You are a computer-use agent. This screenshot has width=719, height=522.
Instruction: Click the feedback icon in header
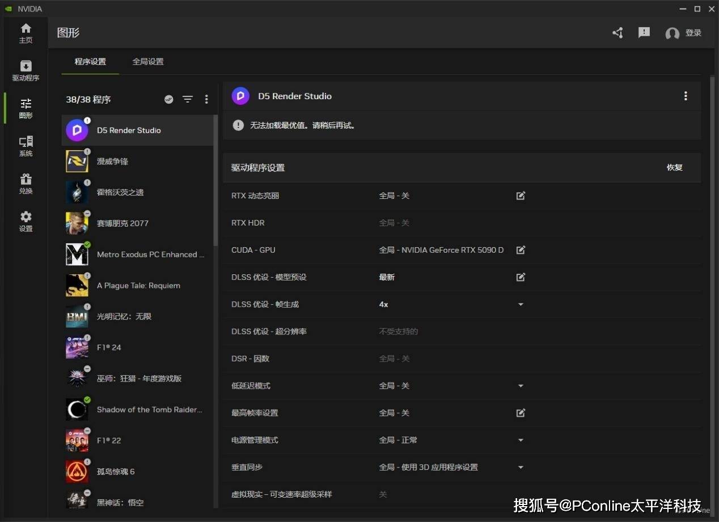pos(644,33)
